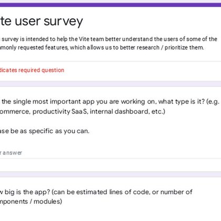Click the word 'Vite' in the description
The image size is (221, 221).
click(84, 39)
